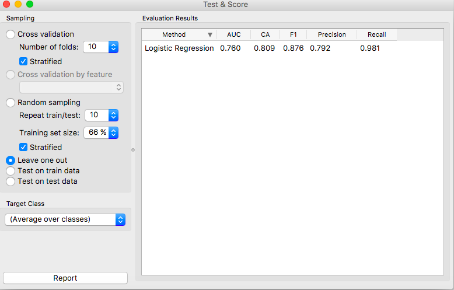This screenshot has height=290, width=454.
Task: Select the Logistic Regression result row
Action: coord(179,48)
